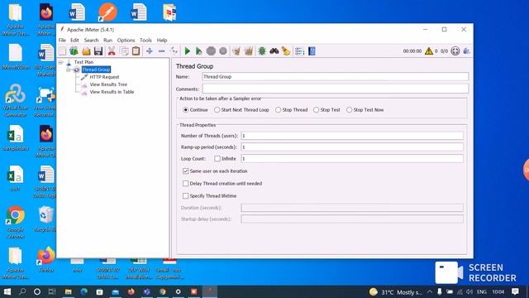The height and width of the screenshot is (298, 529).
Task: Open the weather widget showing 31°C
Action: tap(396, 292)
